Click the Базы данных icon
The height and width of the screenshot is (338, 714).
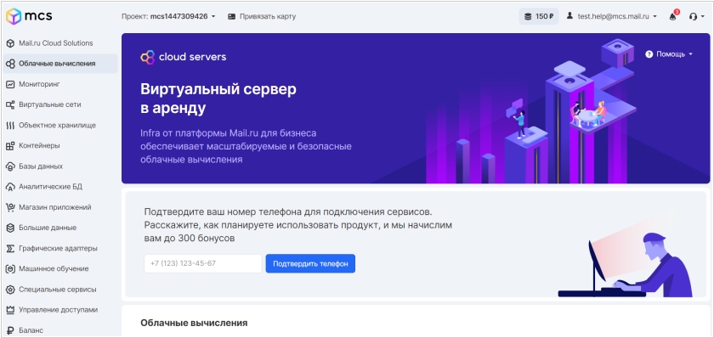[x=10, y=166]
